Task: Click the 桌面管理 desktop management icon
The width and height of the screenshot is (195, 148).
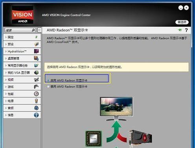Action: pyautogui.click(x=36, y=58)
